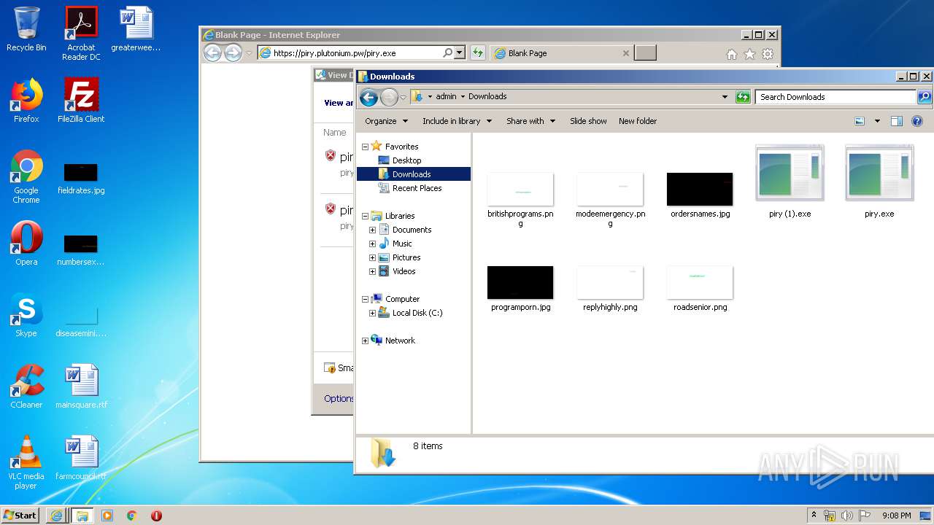Open the Recycle Bin desktop icon
Image resolution: width=934 pixels, height=525 pixels.
tap(26, 29)
